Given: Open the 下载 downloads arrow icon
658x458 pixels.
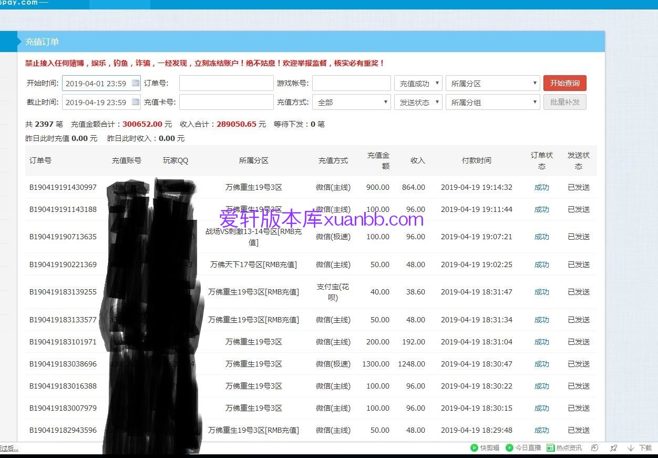Looking at the screenshot, I should coord(631,448).
